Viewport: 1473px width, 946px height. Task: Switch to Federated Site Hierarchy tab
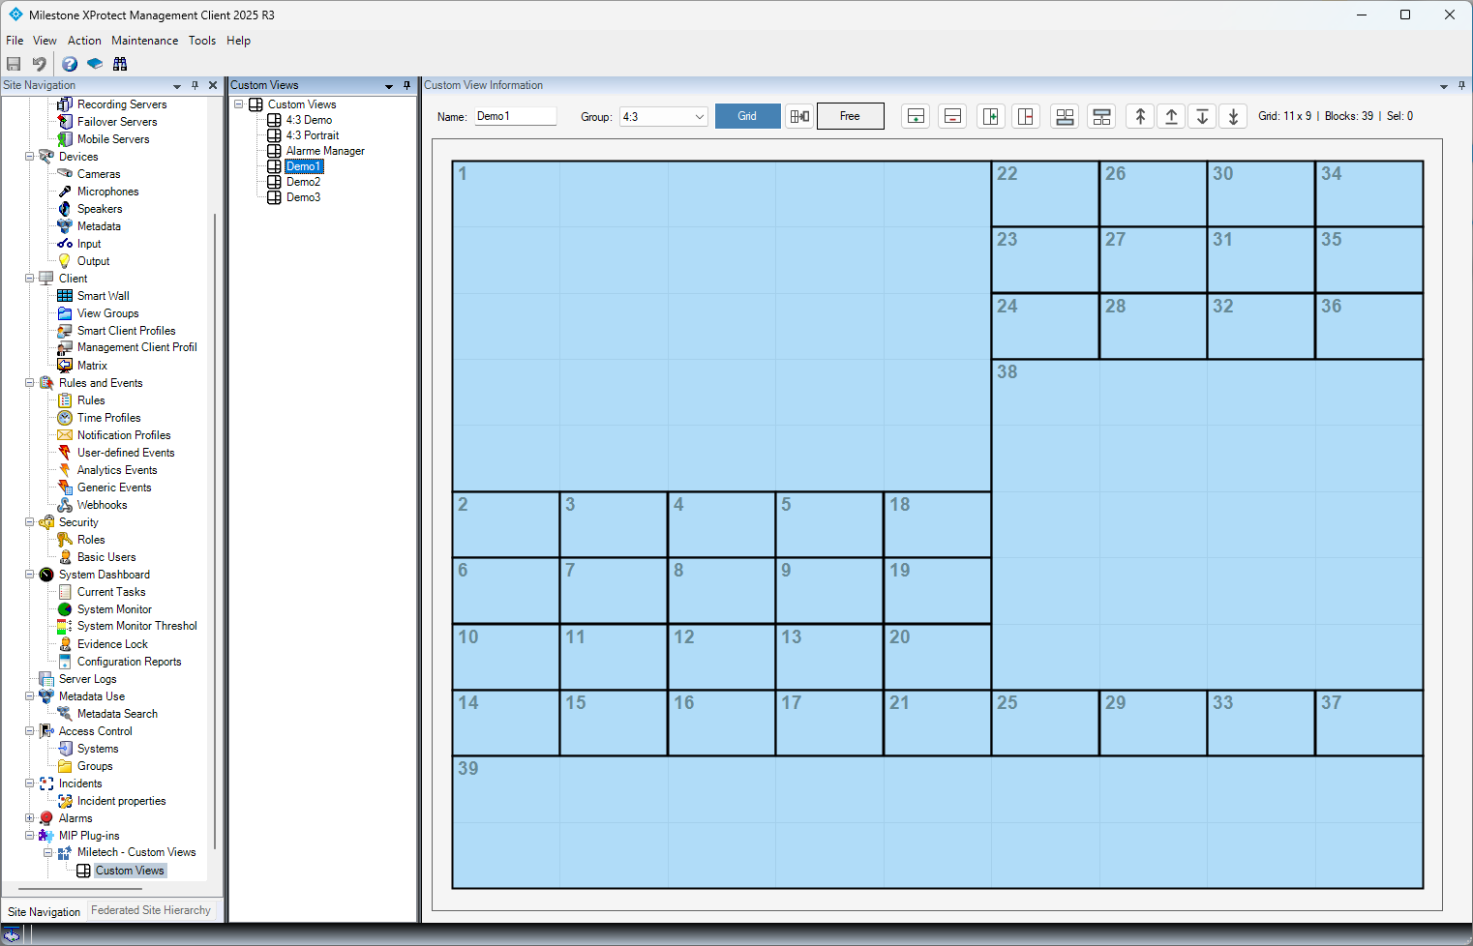(x=151, y=910)
